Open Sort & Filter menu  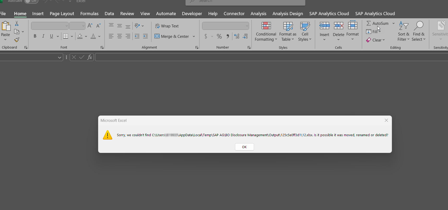(x=403, y=31)
